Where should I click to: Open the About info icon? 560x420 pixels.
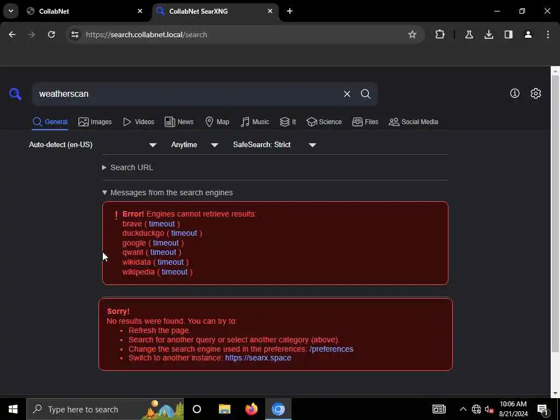(515, 93)
